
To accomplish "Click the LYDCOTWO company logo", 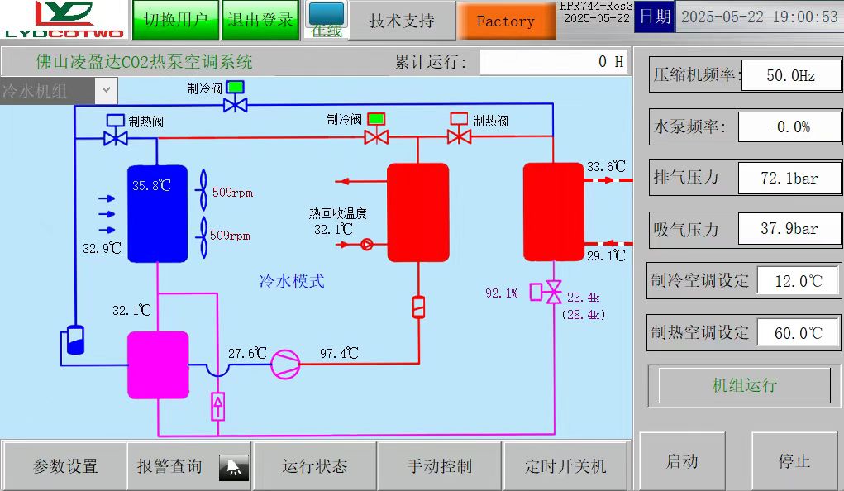I will 64,20.
